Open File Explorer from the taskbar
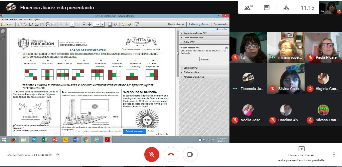This screenshot has height=167, width=342. [24, 140]
